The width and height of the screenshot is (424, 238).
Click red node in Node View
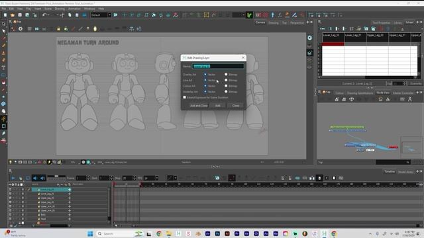[393, 147]
